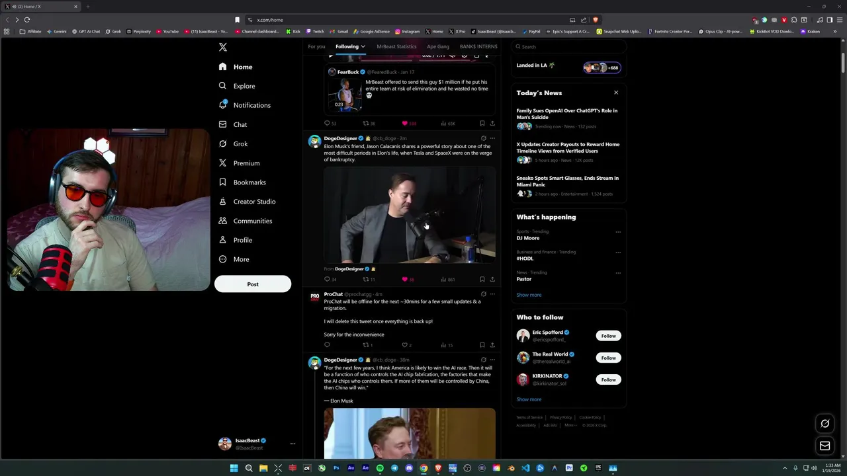Open Creator Studio in the sidebar
This screenshot has width=847, height=476.
click(x=247, y=202)
